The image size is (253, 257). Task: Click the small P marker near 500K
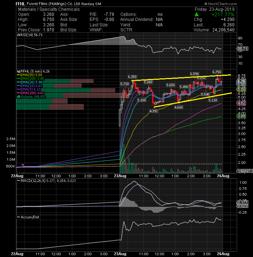coord(23,165)
